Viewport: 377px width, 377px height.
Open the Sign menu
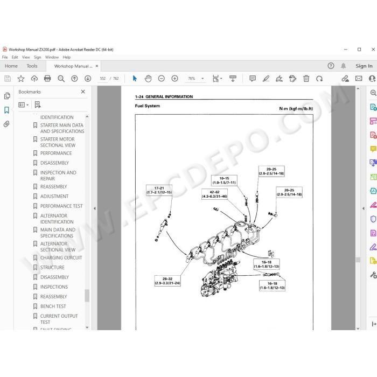38,57
